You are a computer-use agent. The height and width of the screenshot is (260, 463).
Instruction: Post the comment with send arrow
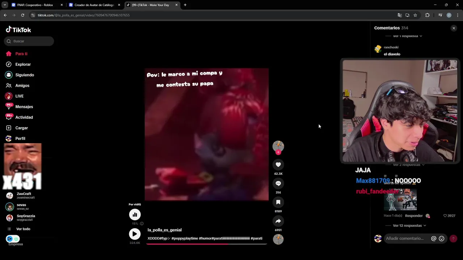click(x=453, y=239)
